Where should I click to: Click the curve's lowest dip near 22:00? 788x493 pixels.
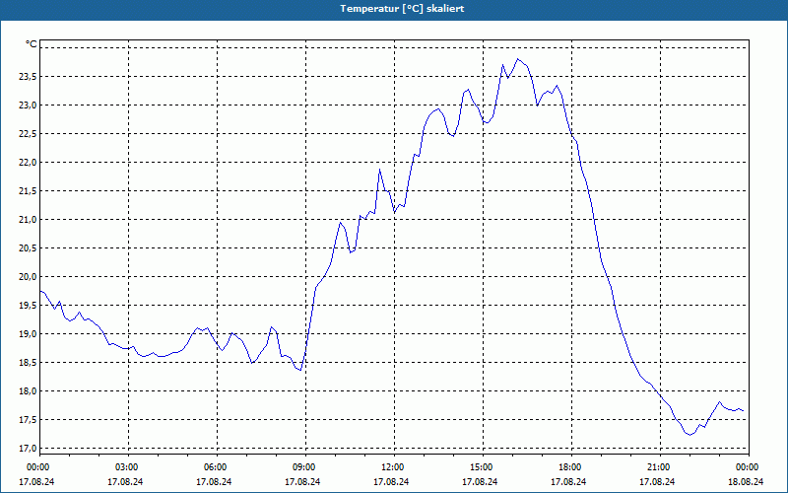pyautogui.click(x=689, y=435)
